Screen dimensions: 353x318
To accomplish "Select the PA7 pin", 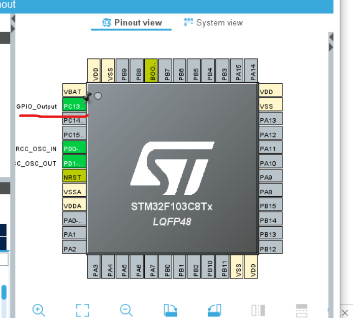I will 151,267.
